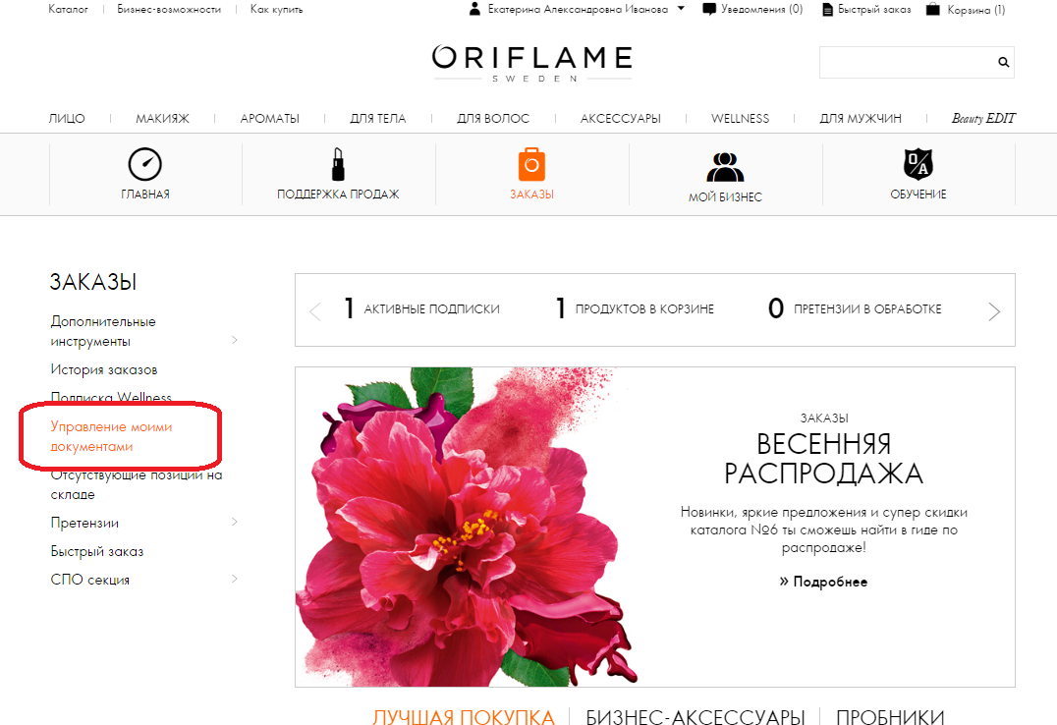This screenshot has height=725, width=1057.
Task: Open Управление моими документами link
Action: 111,436
